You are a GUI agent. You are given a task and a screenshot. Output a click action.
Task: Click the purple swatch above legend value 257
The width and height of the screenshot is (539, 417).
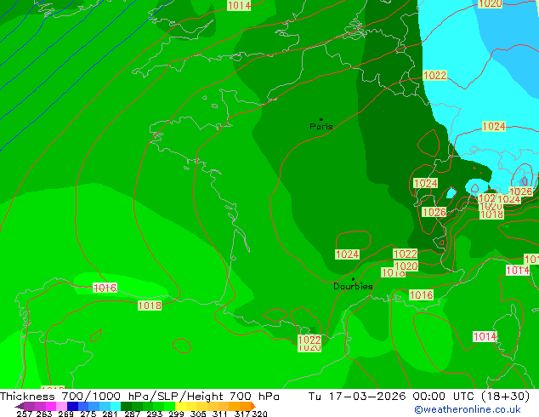29,406
